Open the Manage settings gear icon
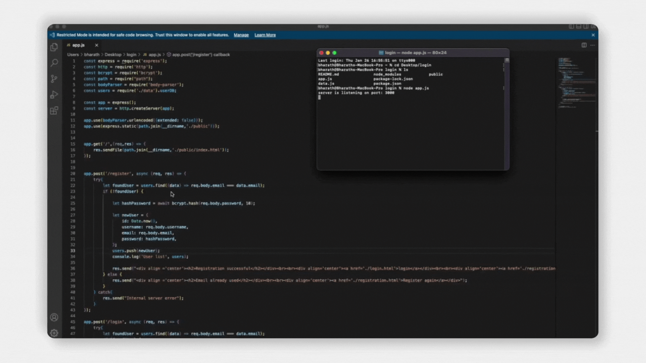 (54, 333)
